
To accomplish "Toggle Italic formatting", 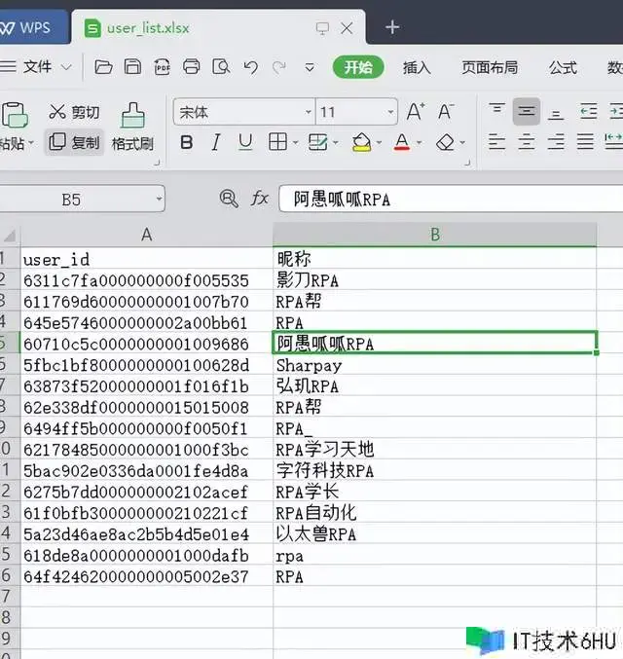I will point(216,143).
